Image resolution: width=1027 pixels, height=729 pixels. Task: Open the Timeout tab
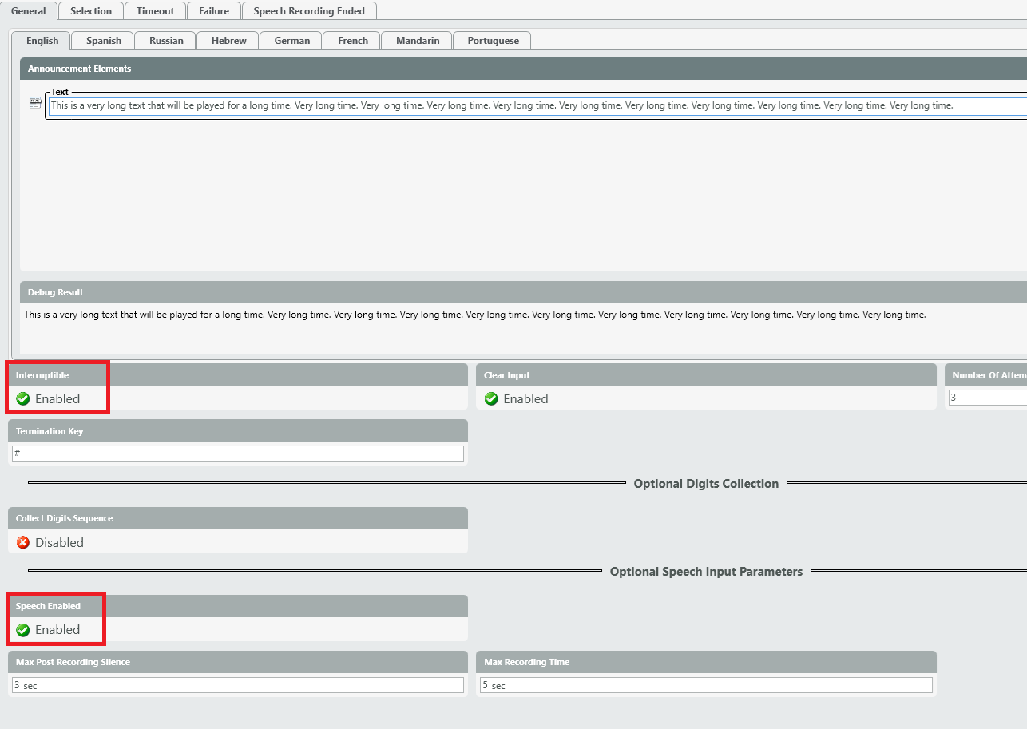coord(155,11)
